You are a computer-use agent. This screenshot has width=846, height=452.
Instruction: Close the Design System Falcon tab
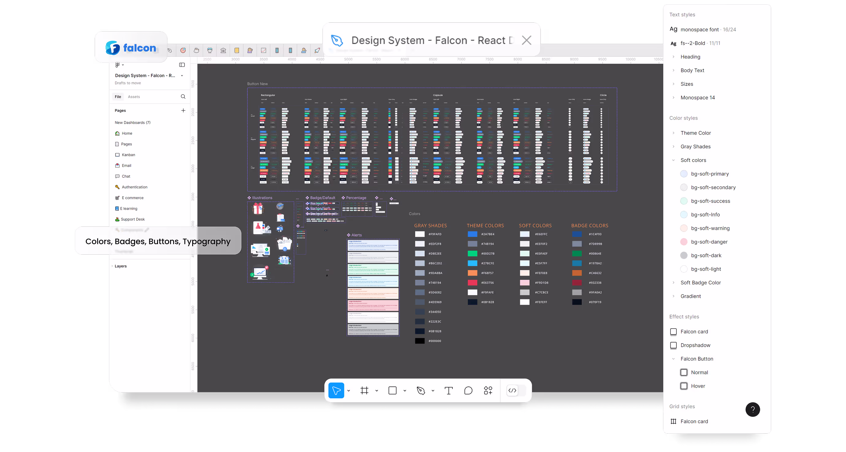[x=527, y=40]
